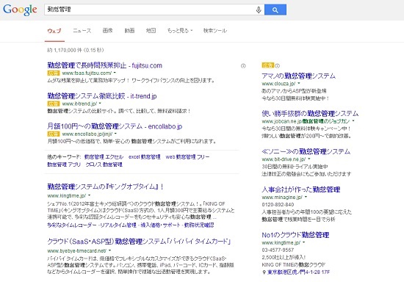Expand arrow next to www.bit-drive.ne.jp
This screenshot has width=404, height=282.
[309, 159]
